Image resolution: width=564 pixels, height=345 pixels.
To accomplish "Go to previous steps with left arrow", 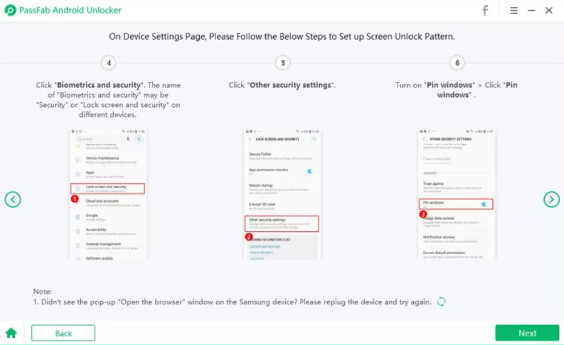I will (x=13, y=199).
